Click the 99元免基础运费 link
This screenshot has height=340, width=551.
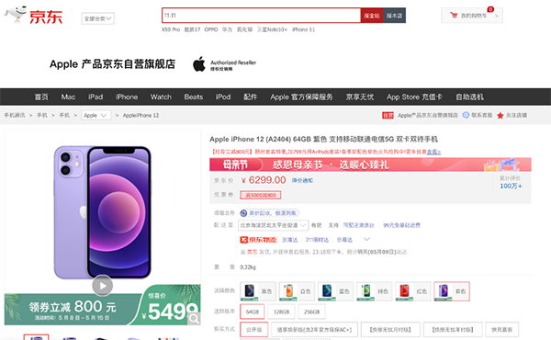pyautogui.click(x=401, y=225)
